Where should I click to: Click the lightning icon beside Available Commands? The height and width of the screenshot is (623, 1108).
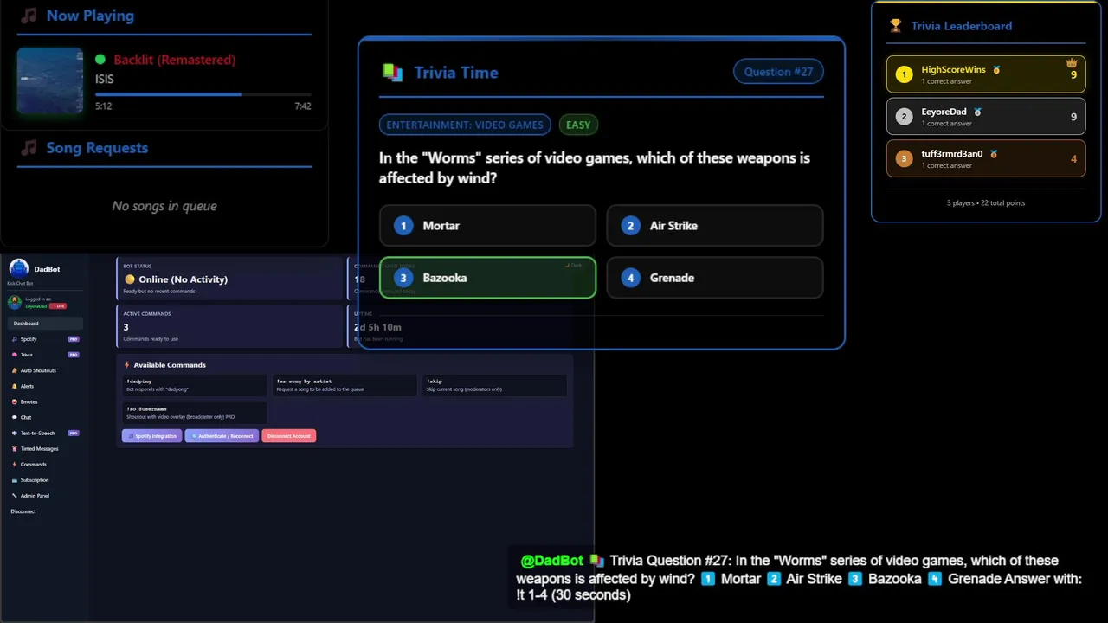127,365
